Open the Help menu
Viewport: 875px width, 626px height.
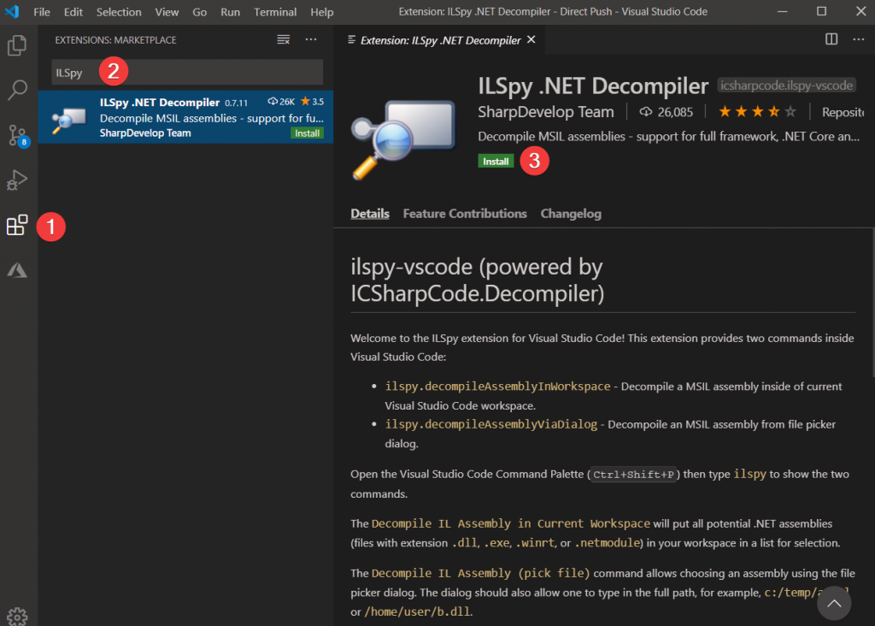coord(322,12)
